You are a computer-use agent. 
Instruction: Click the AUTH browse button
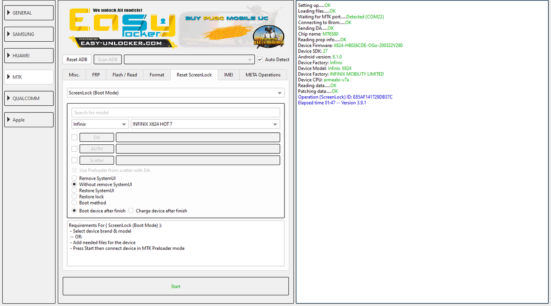(x=97, y=149)
